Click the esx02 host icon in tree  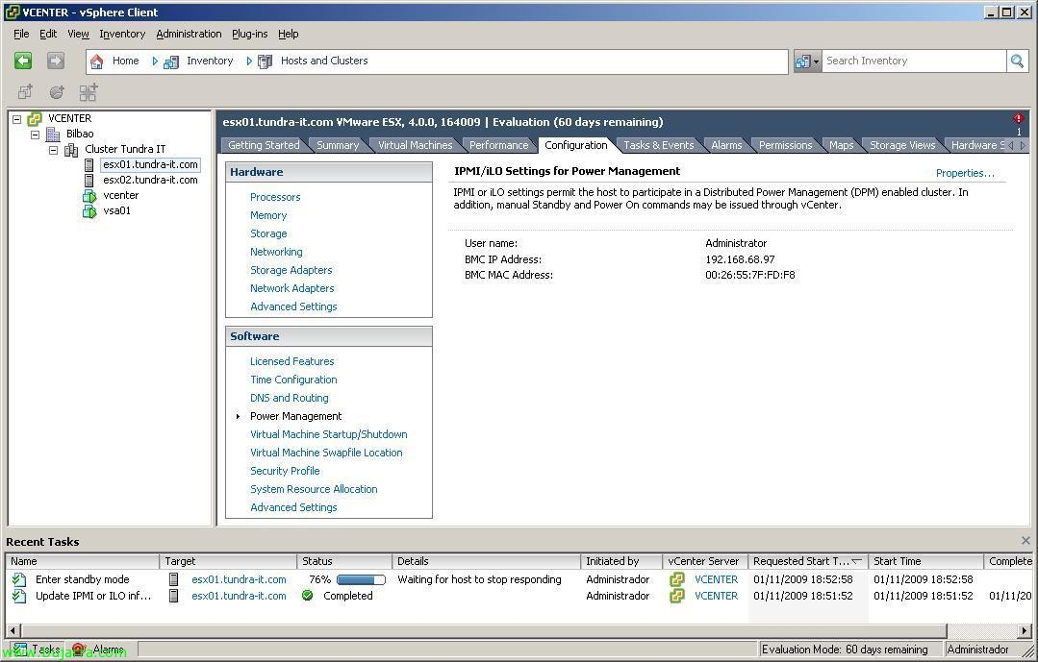point(89,180)
